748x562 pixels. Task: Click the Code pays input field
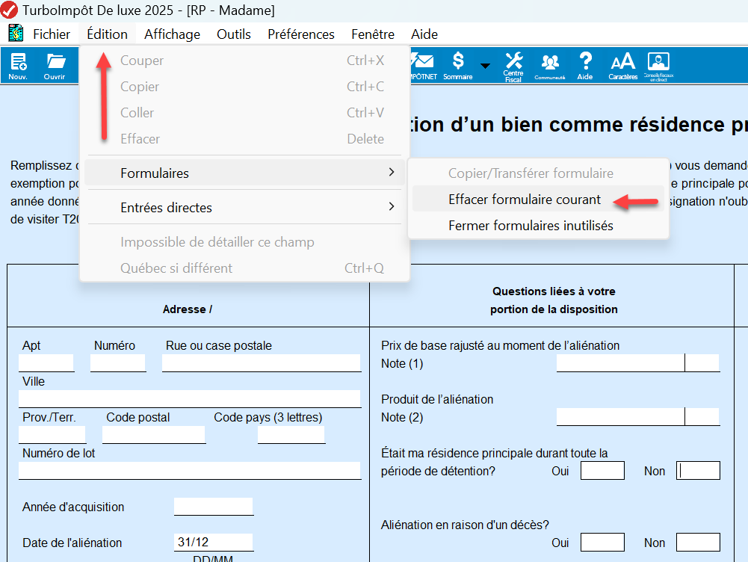pyautogui.click(x=291, y=435)
